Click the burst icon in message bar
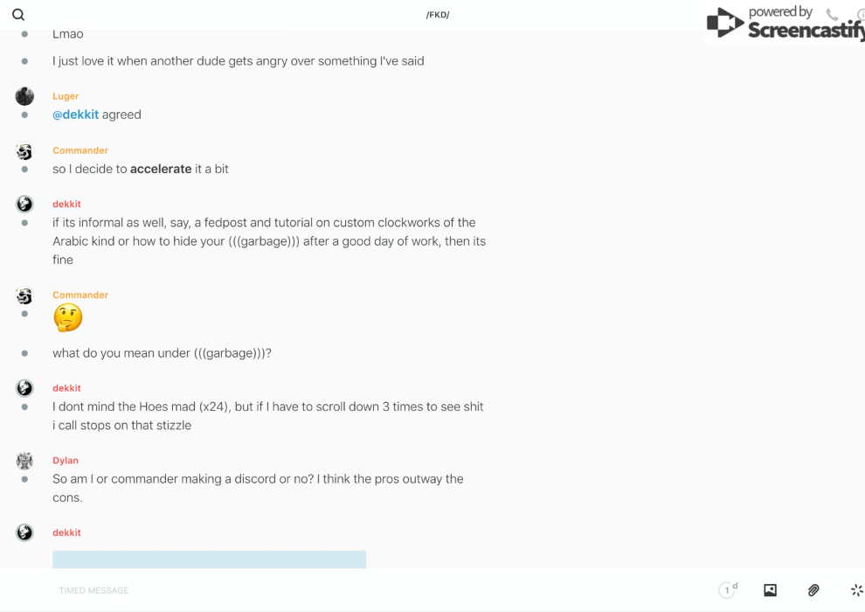The width and height of the screenshot is (865, 612). [x=856, y=590]
